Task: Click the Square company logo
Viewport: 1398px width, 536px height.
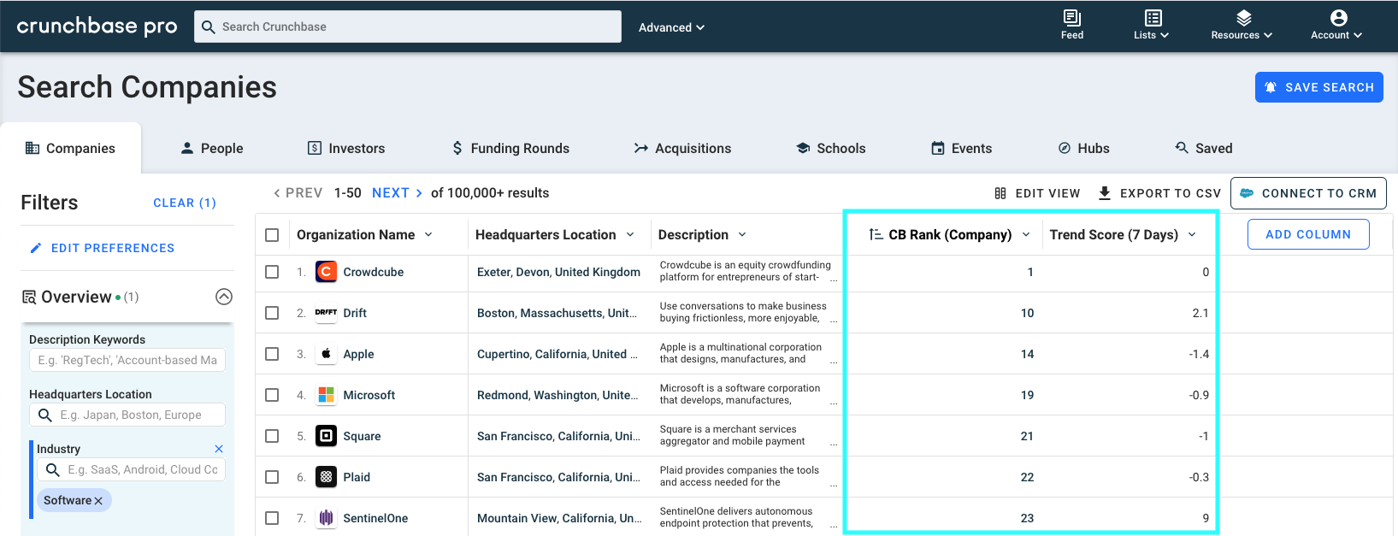Action: [326, 436]
